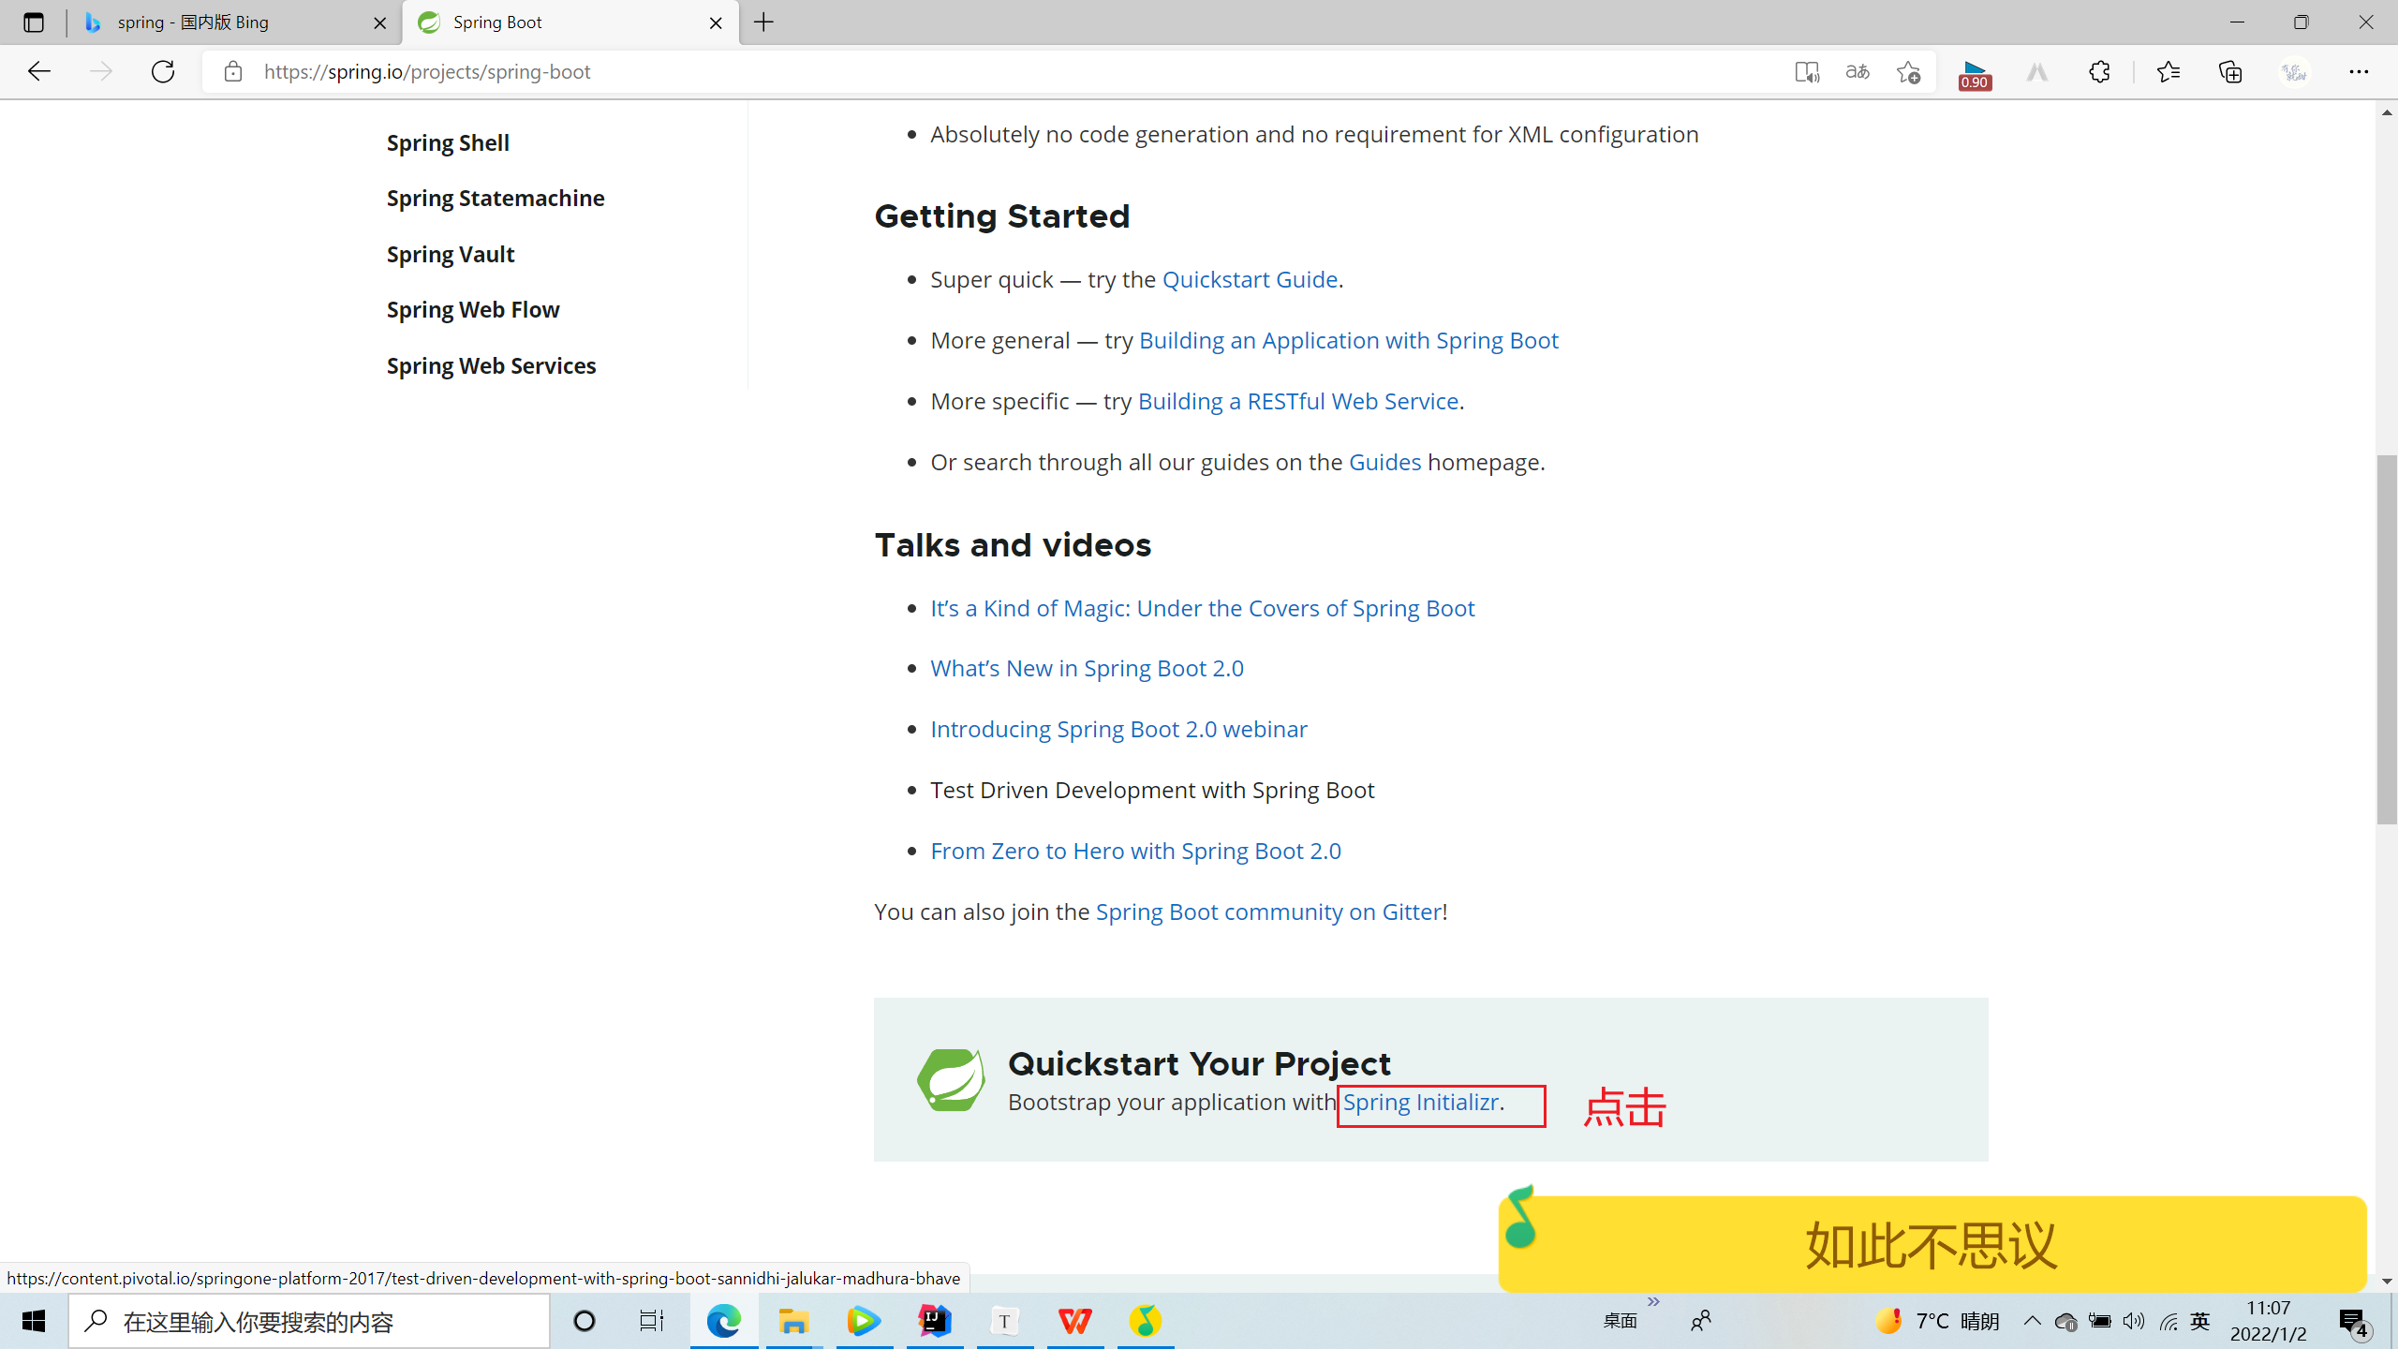Screen dimensions: 2398x1349
Task: Open the Extensions puzzle icon
Action: pos(2099,71)
